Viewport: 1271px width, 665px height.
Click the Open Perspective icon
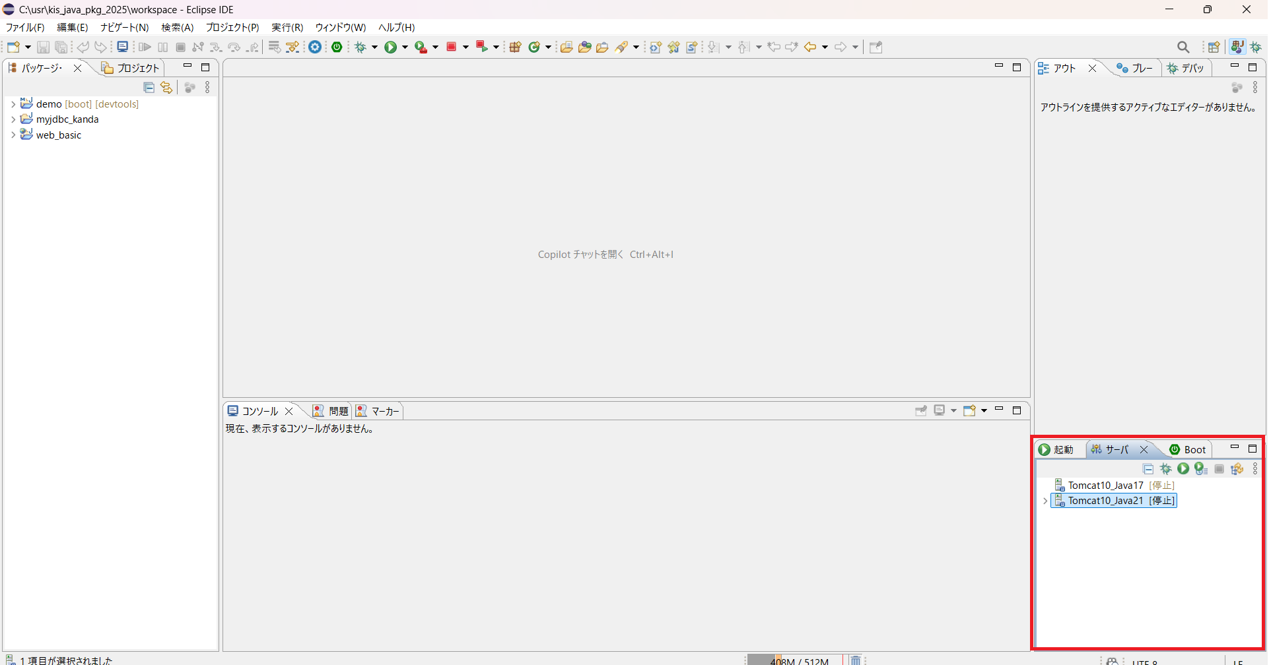click(x=1214, y=47)
